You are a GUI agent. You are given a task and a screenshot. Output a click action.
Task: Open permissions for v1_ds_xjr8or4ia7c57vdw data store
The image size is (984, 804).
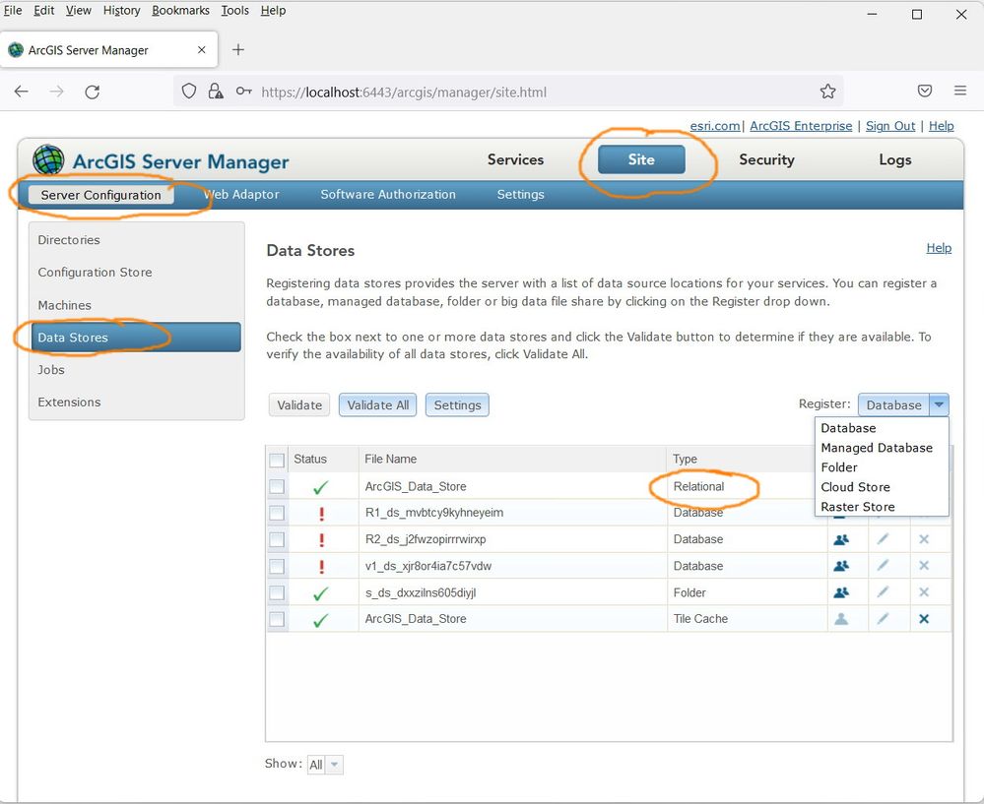[841, 566]
